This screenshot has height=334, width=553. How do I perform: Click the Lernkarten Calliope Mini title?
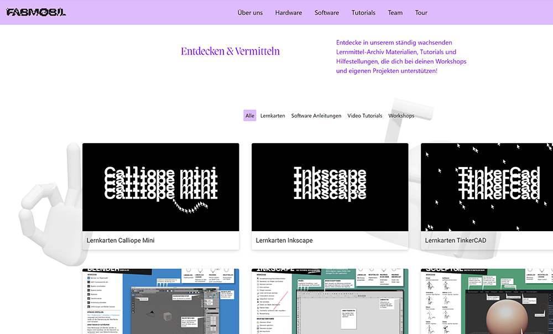click(121, 240)
